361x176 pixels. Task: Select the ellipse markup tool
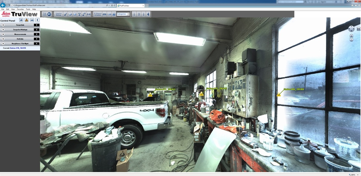pyautogui.click(x=70, y=14)
